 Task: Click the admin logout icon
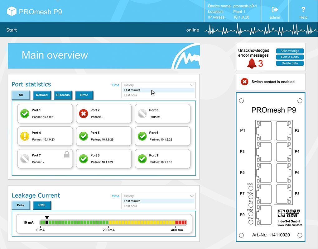pyautogui.click(x=275, y=10)
